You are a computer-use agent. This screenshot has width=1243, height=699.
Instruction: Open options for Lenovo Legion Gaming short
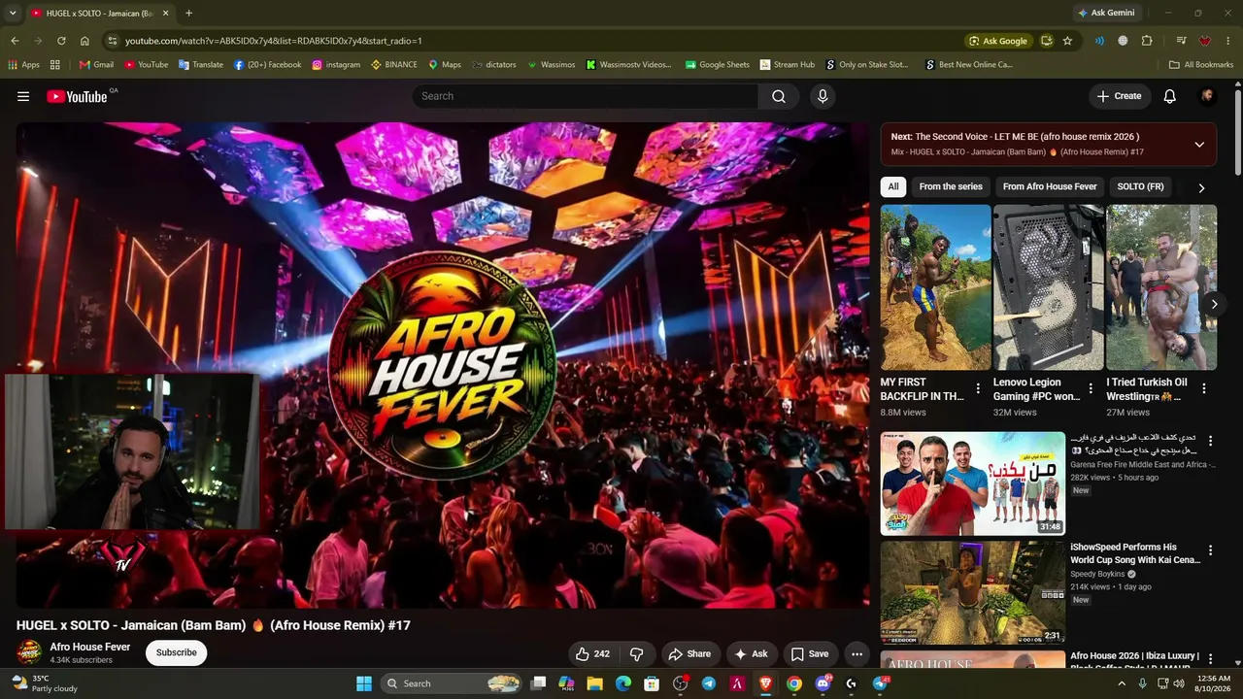tap(1091, 388)
